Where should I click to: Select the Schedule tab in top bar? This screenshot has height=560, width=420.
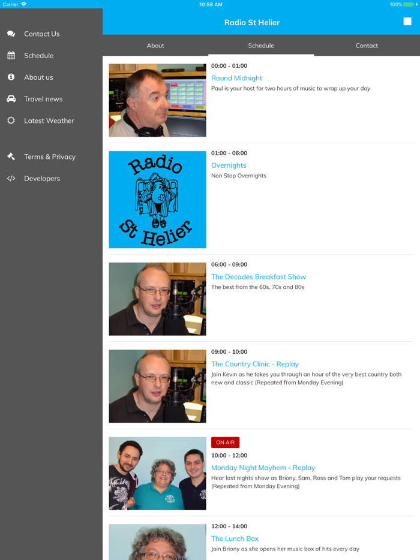pos(261,46)
